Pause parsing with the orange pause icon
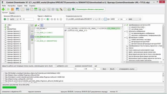 tap(12, 9)
